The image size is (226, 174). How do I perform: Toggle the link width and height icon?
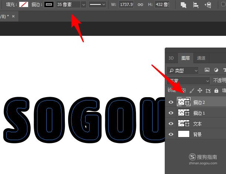point(140,4)
